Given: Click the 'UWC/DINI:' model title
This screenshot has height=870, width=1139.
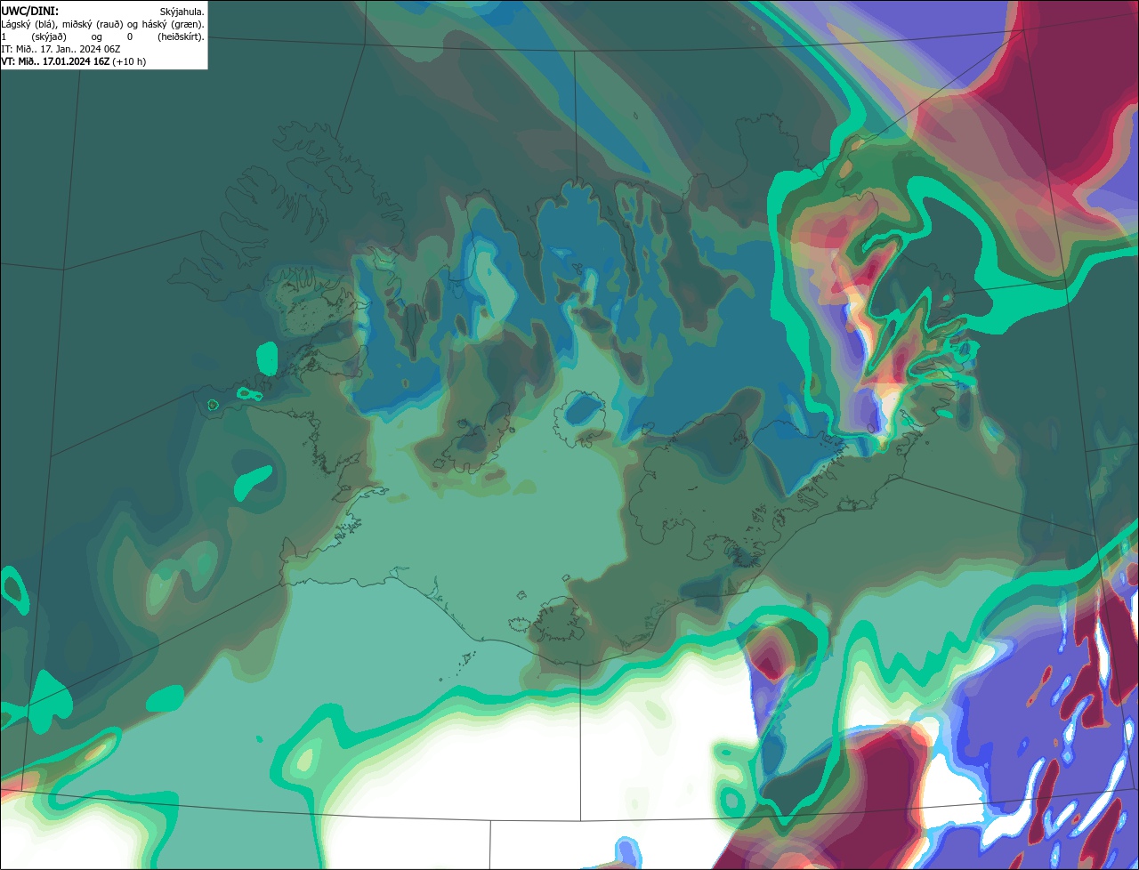Looking at the screenshot, I should pyautogui.click(x=30, y=12).
